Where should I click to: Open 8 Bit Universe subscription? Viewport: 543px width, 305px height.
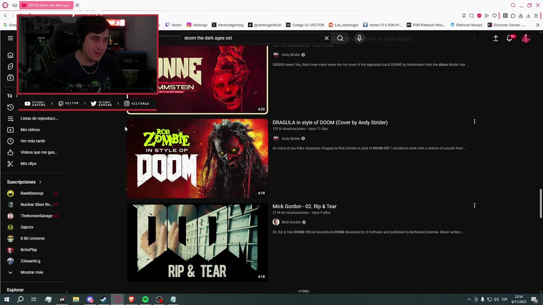[33, 238]
